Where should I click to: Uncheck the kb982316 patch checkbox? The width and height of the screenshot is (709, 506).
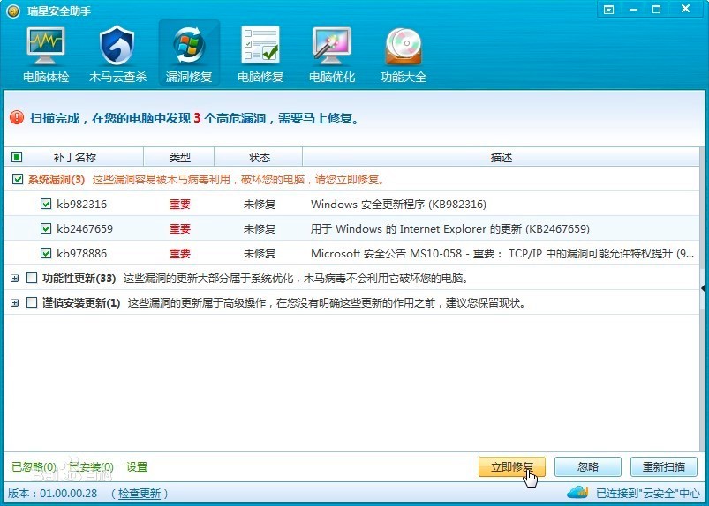pos(46,204)
